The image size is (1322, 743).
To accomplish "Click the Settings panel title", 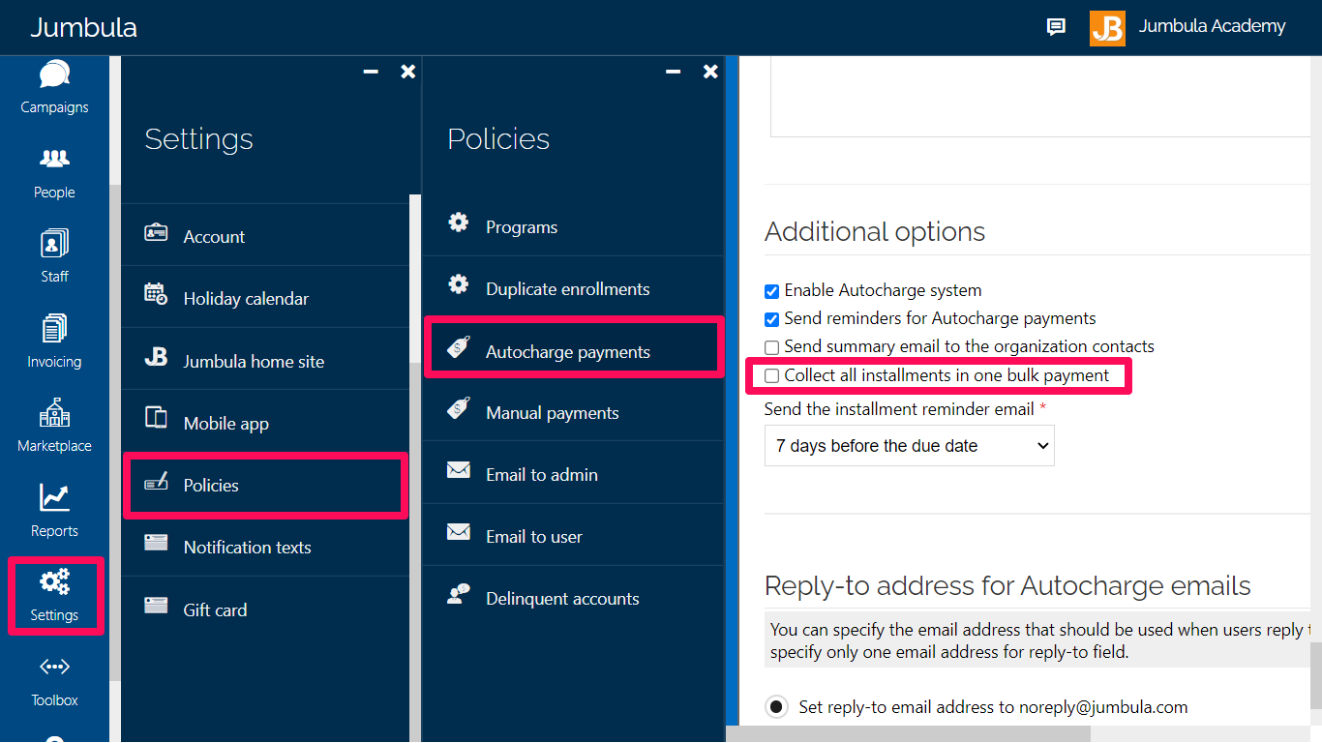I will [198, 139].
